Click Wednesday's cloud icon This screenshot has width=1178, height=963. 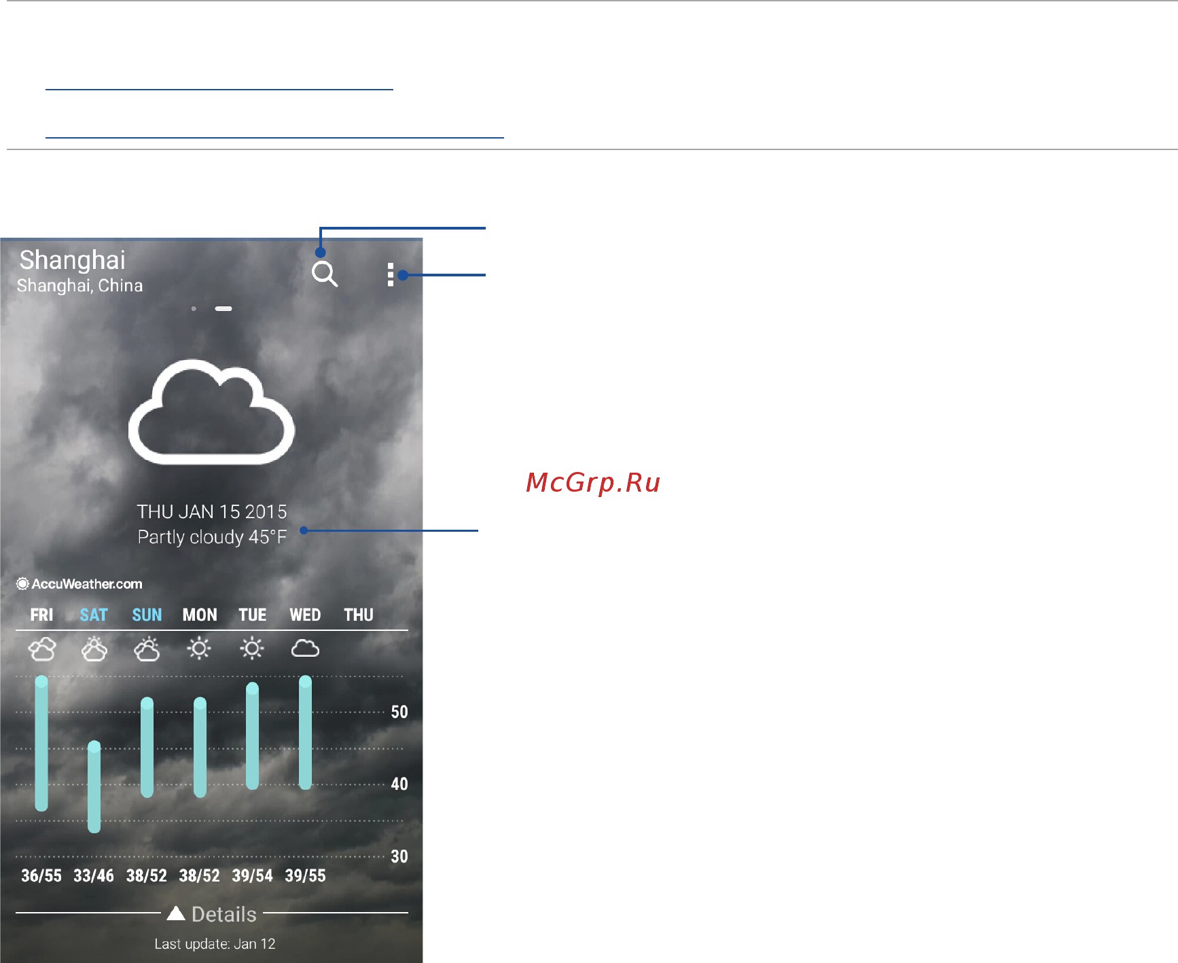tap(305, 649)
